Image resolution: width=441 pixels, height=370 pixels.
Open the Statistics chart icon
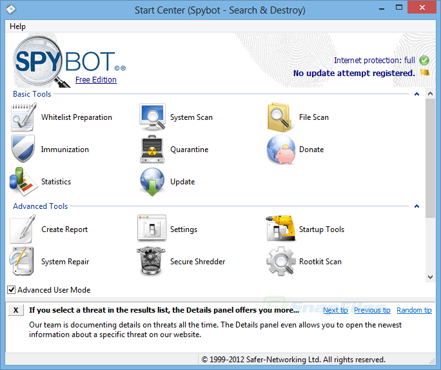(24, 181)
